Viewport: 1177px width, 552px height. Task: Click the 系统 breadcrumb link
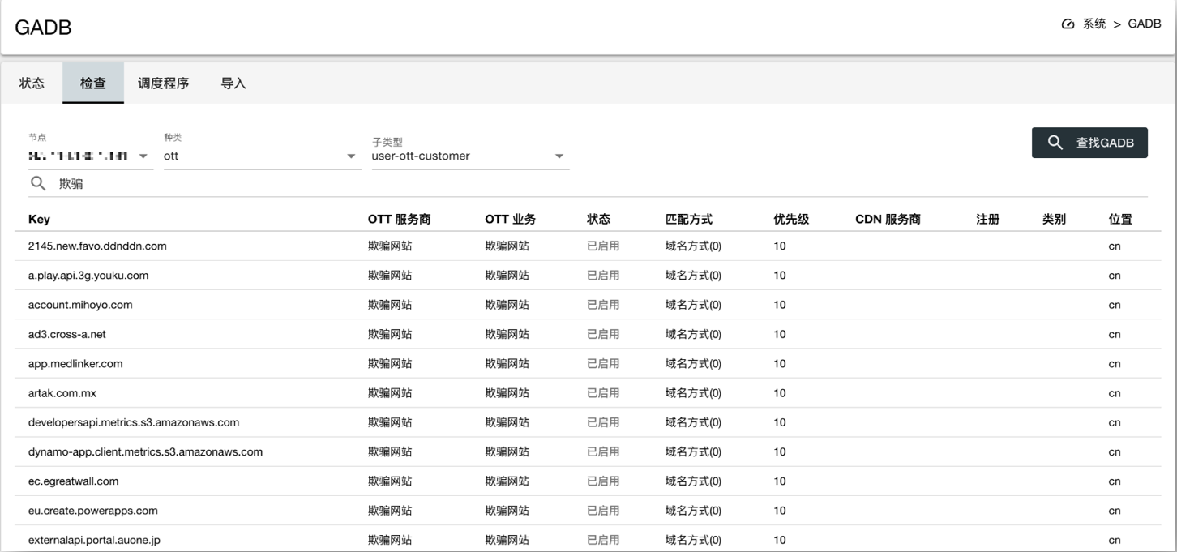point(1094,24)
